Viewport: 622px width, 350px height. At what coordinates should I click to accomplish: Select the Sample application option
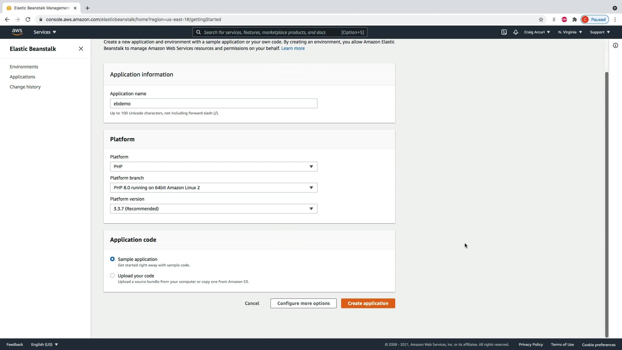[112, 259]
